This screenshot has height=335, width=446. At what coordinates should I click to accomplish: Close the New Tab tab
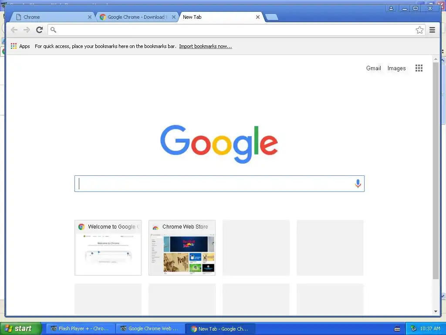pos(258,17)
